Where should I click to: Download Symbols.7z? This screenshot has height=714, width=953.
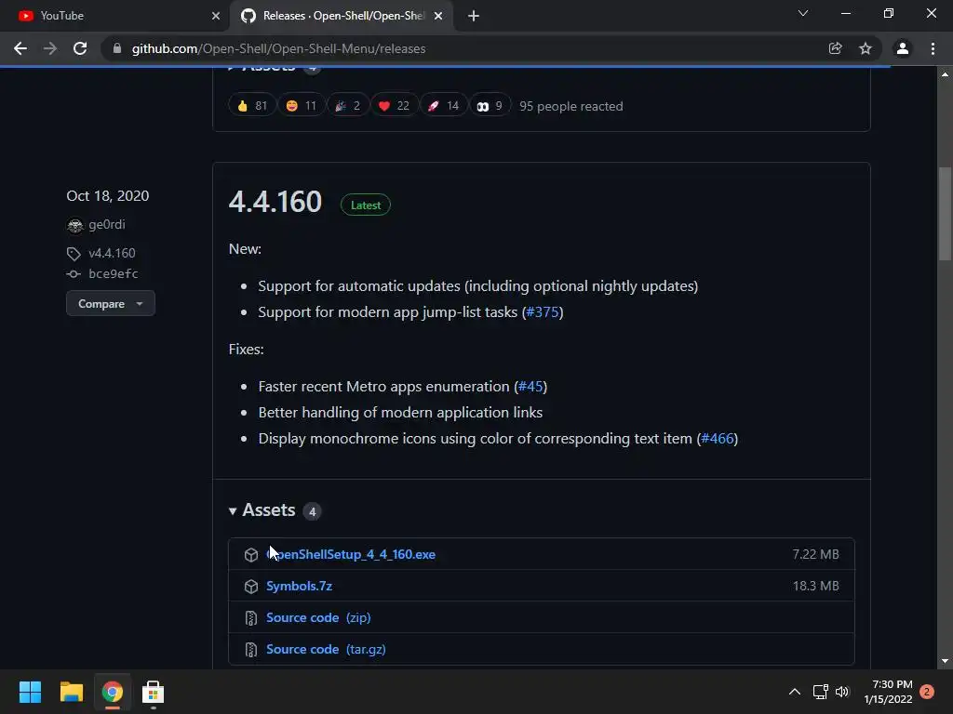tap(299, 586)
